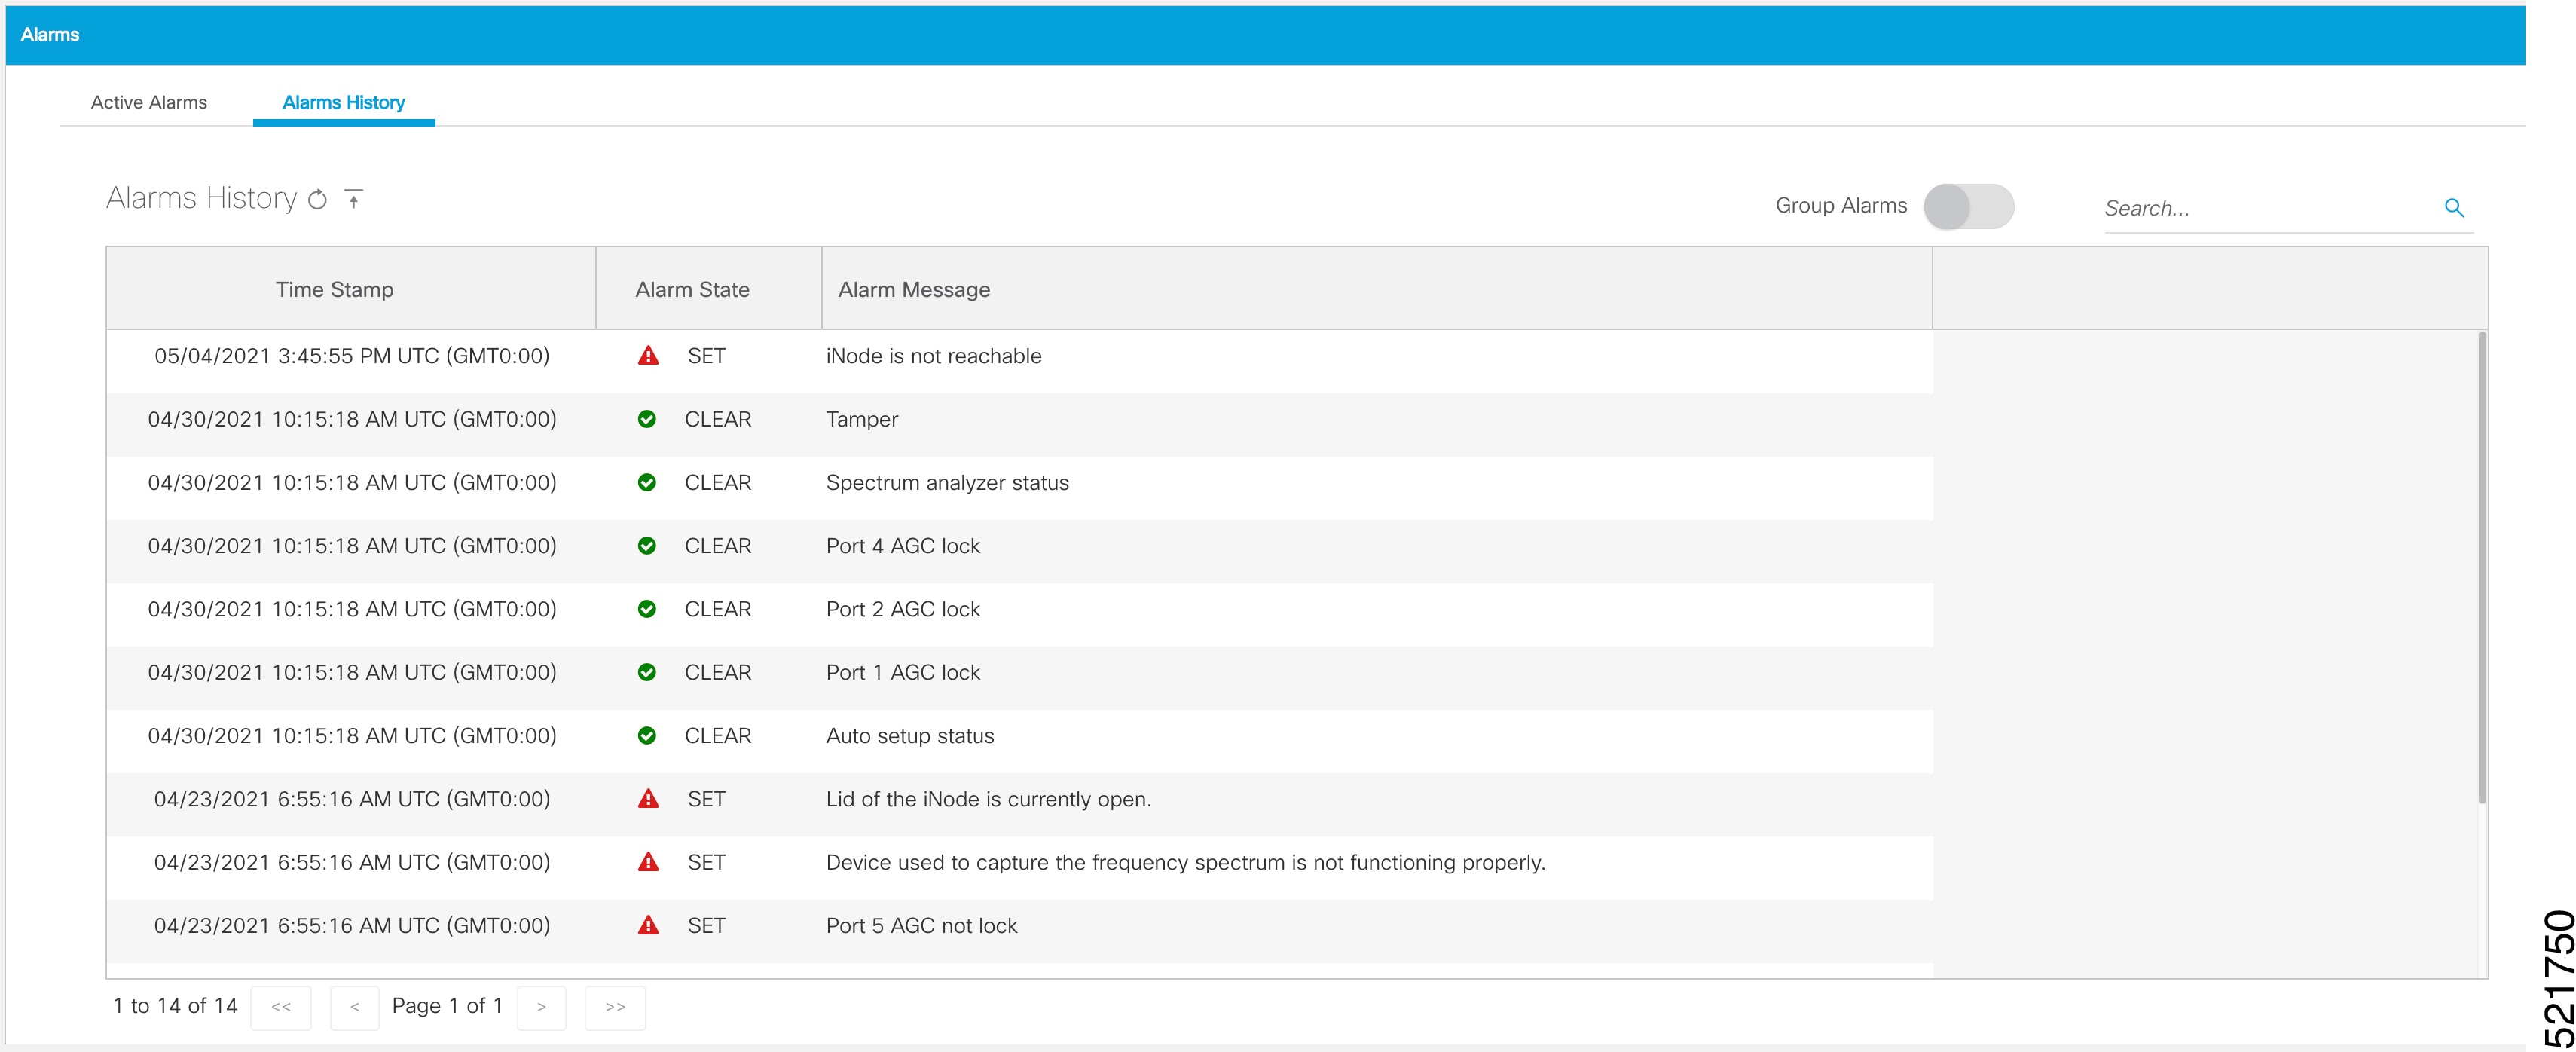Screen dimensions: 2576x1052
Task: Select the 'iNode is not reachable' message
Action: [934, 356]
